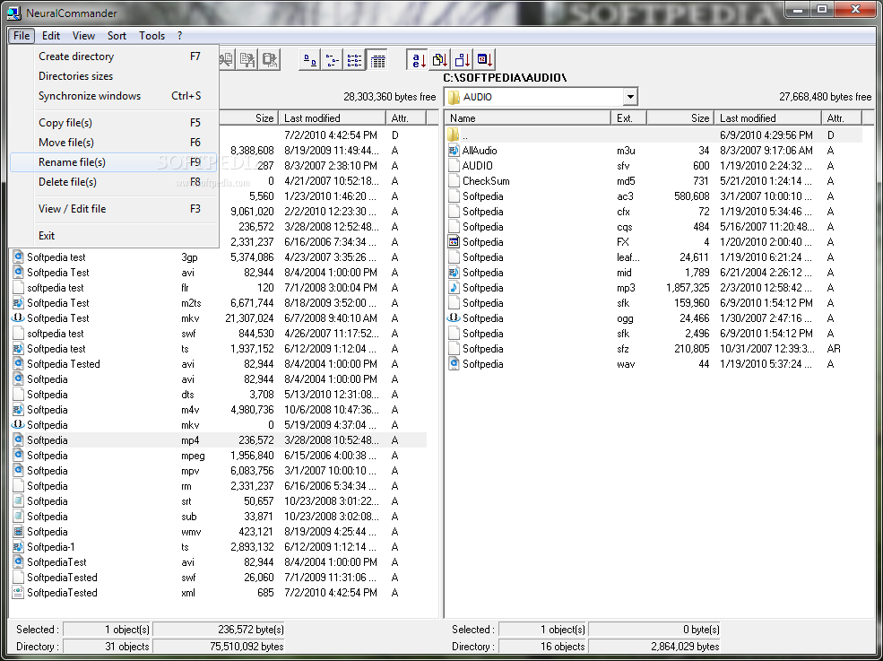Choose Move file(s) menu entry

(113, 143)
